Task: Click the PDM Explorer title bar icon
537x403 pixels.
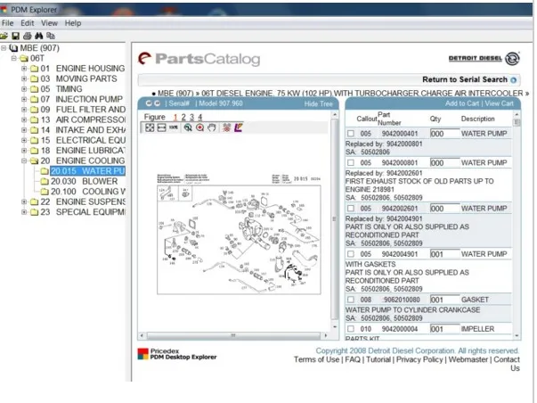Action: (4, 9)
